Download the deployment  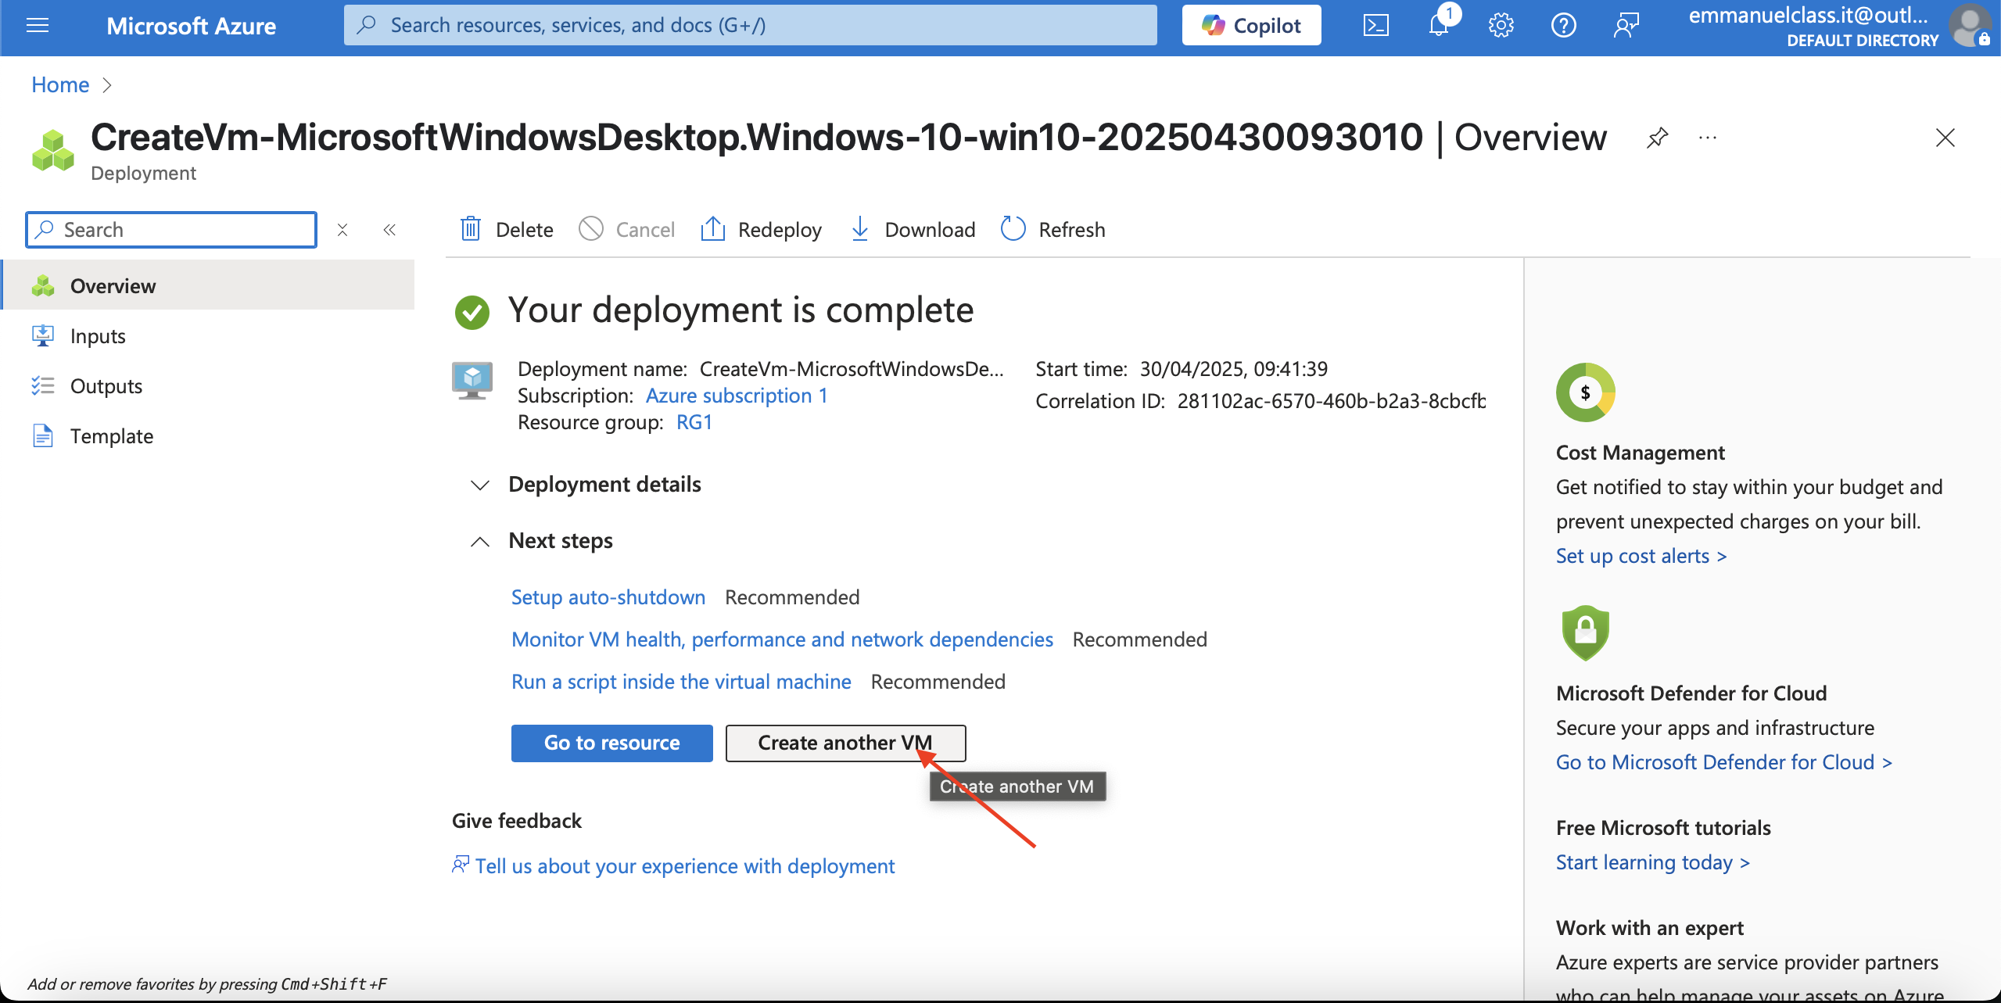[913, 230]
